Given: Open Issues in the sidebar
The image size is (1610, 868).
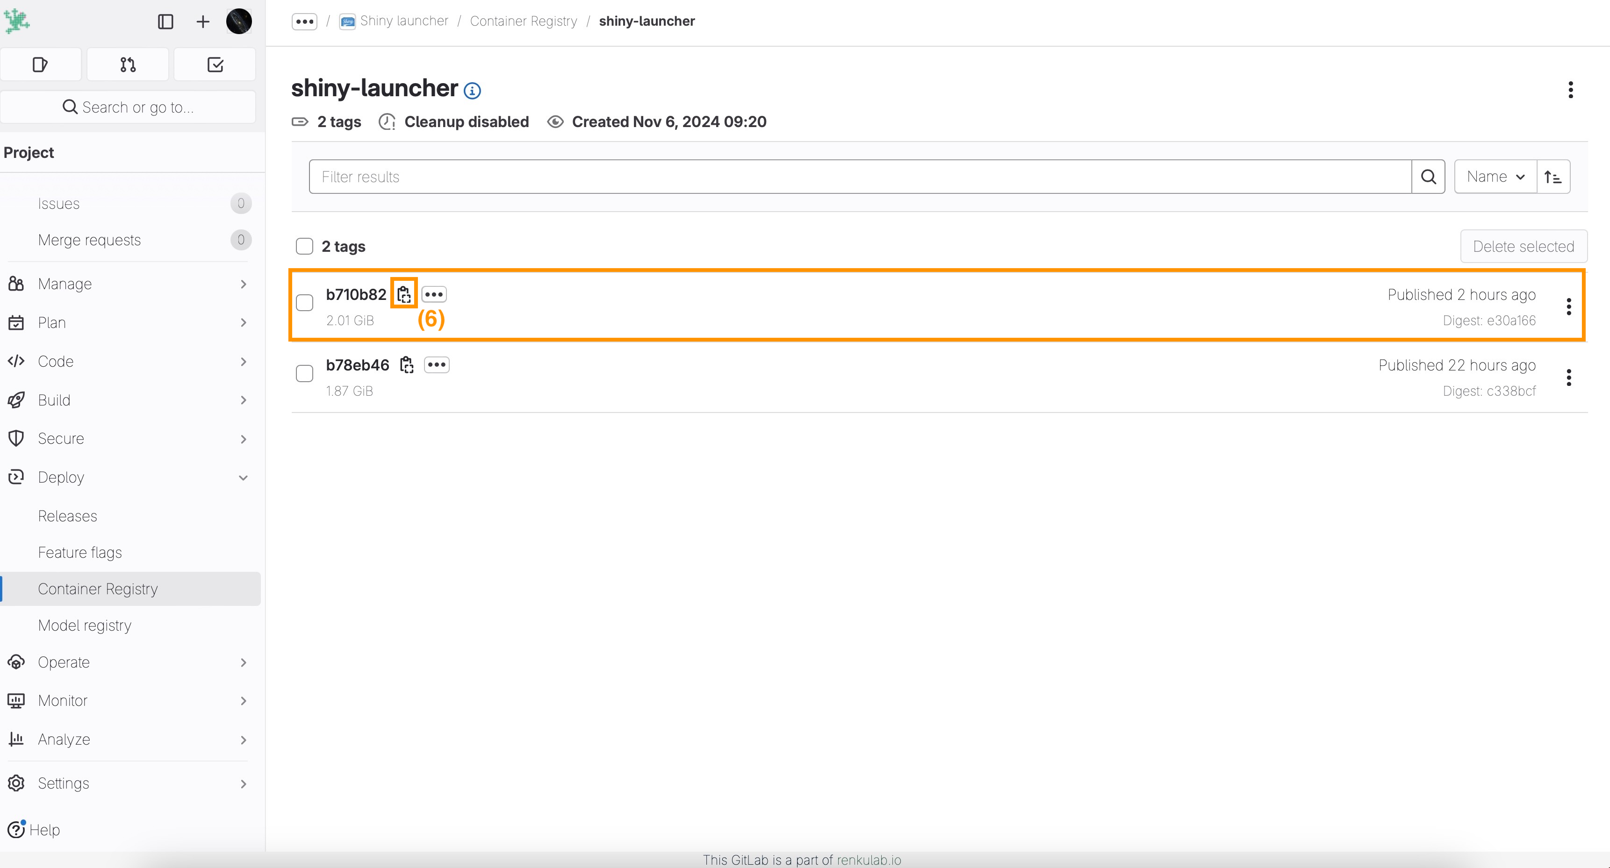Looking at the screenshot, I should [x=130, y=204].
